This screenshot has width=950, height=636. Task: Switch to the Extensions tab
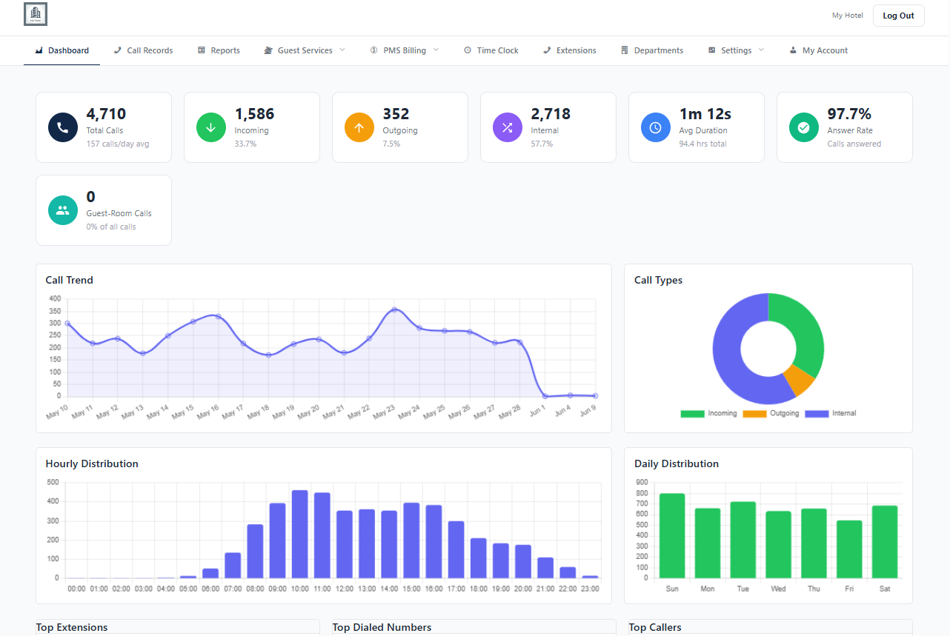pyautogui.click(x=569, y=50)
